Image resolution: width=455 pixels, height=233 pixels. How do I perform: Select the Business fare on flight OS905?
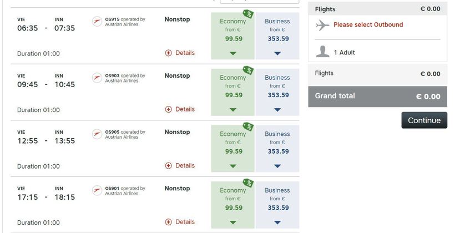(277, 149)
